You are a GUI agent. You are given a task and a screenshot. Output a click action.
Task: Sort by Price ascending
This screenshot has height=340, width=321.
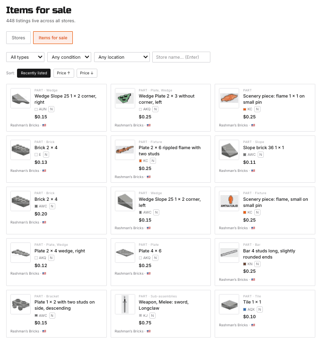click(x=64, y=73)
